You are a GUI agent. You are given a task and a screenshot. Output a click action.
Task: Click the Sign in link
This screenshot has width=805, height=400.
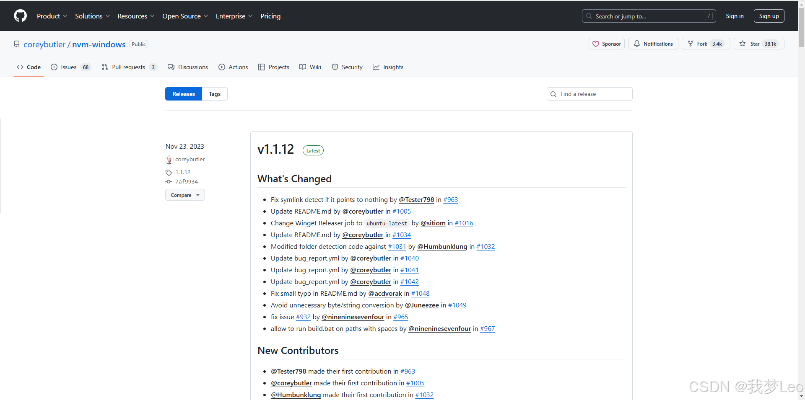(735, 16)
